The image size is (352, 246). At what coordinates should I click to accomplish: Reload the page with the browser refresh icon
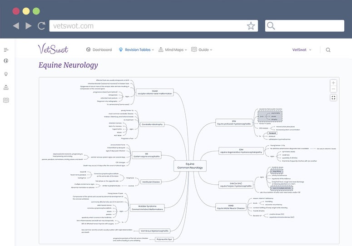coord(42,26)
